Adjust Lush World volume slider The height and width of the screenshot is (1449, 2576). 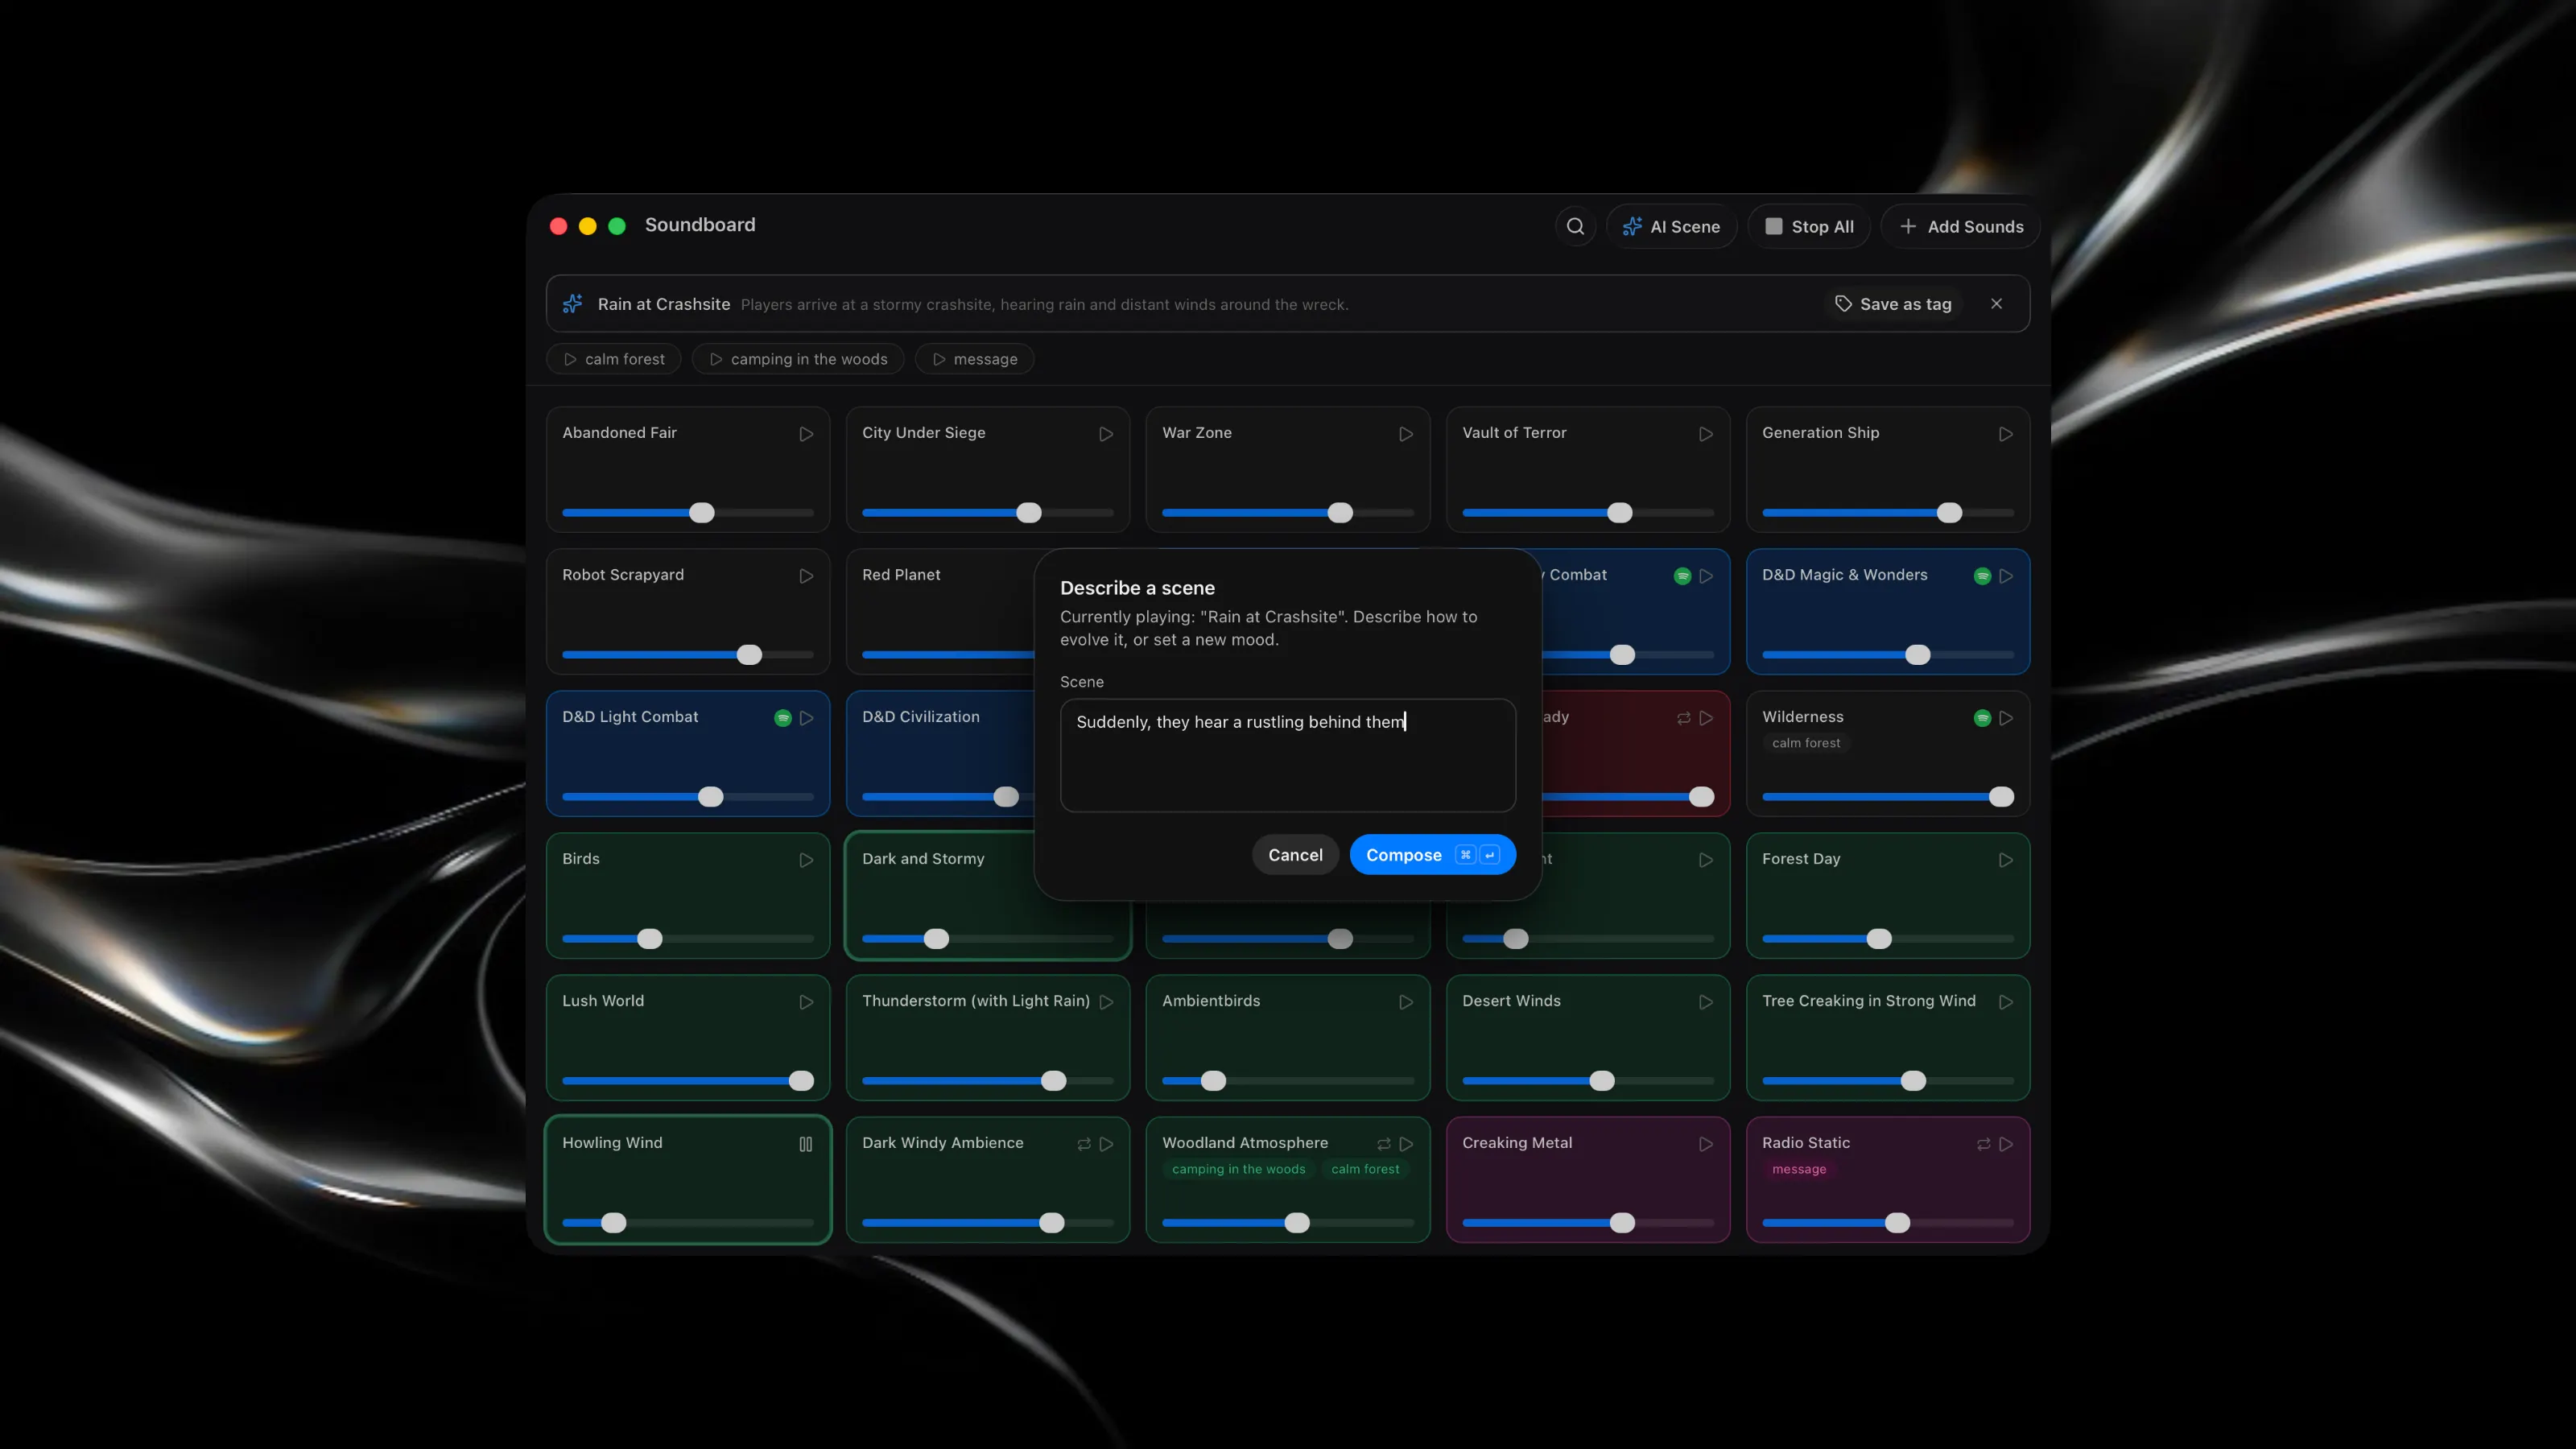click(688, 1081)
